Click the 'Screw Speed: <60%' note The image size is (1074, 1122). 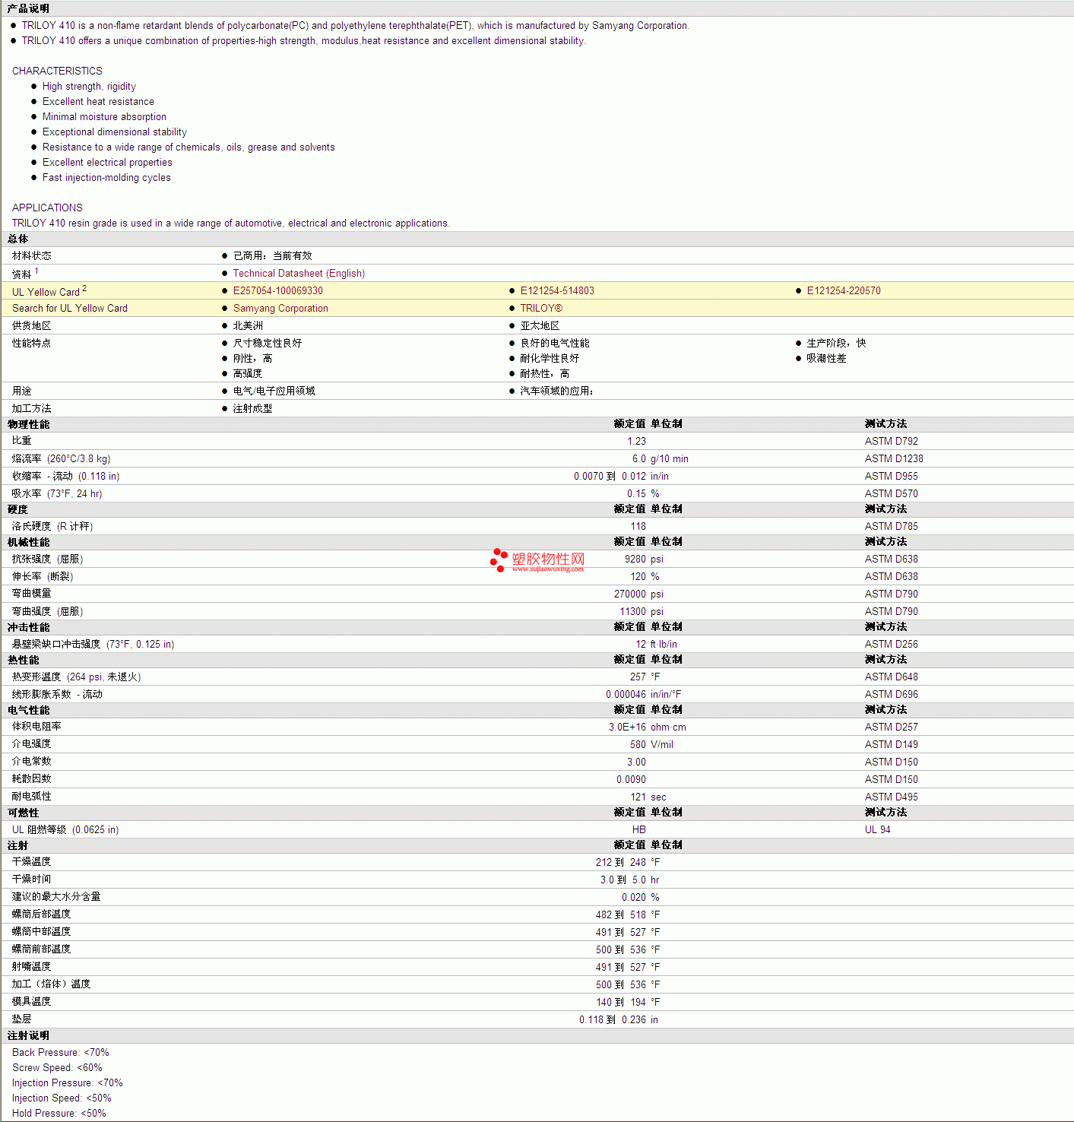pyautogui.click(x=57, y=1068)
